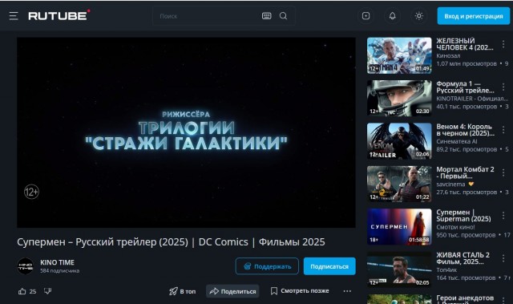513x304 pixels.
Task: Open Герои анекдотов title link
Action: [465, 299]
